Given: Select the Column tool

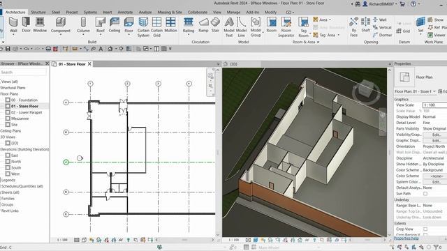Looking at the screenshot, I should point(83,25).
